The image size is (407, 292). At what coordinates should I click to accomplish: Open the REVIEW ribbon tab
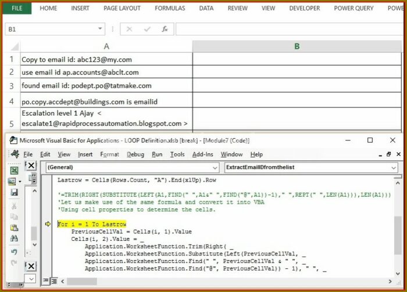point(237,8)
